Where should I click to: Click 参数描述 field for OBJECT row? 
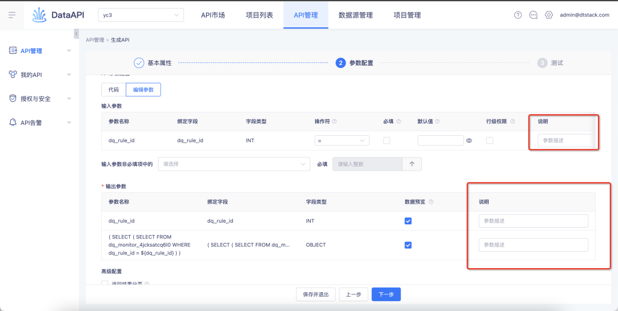pos(533,245)
